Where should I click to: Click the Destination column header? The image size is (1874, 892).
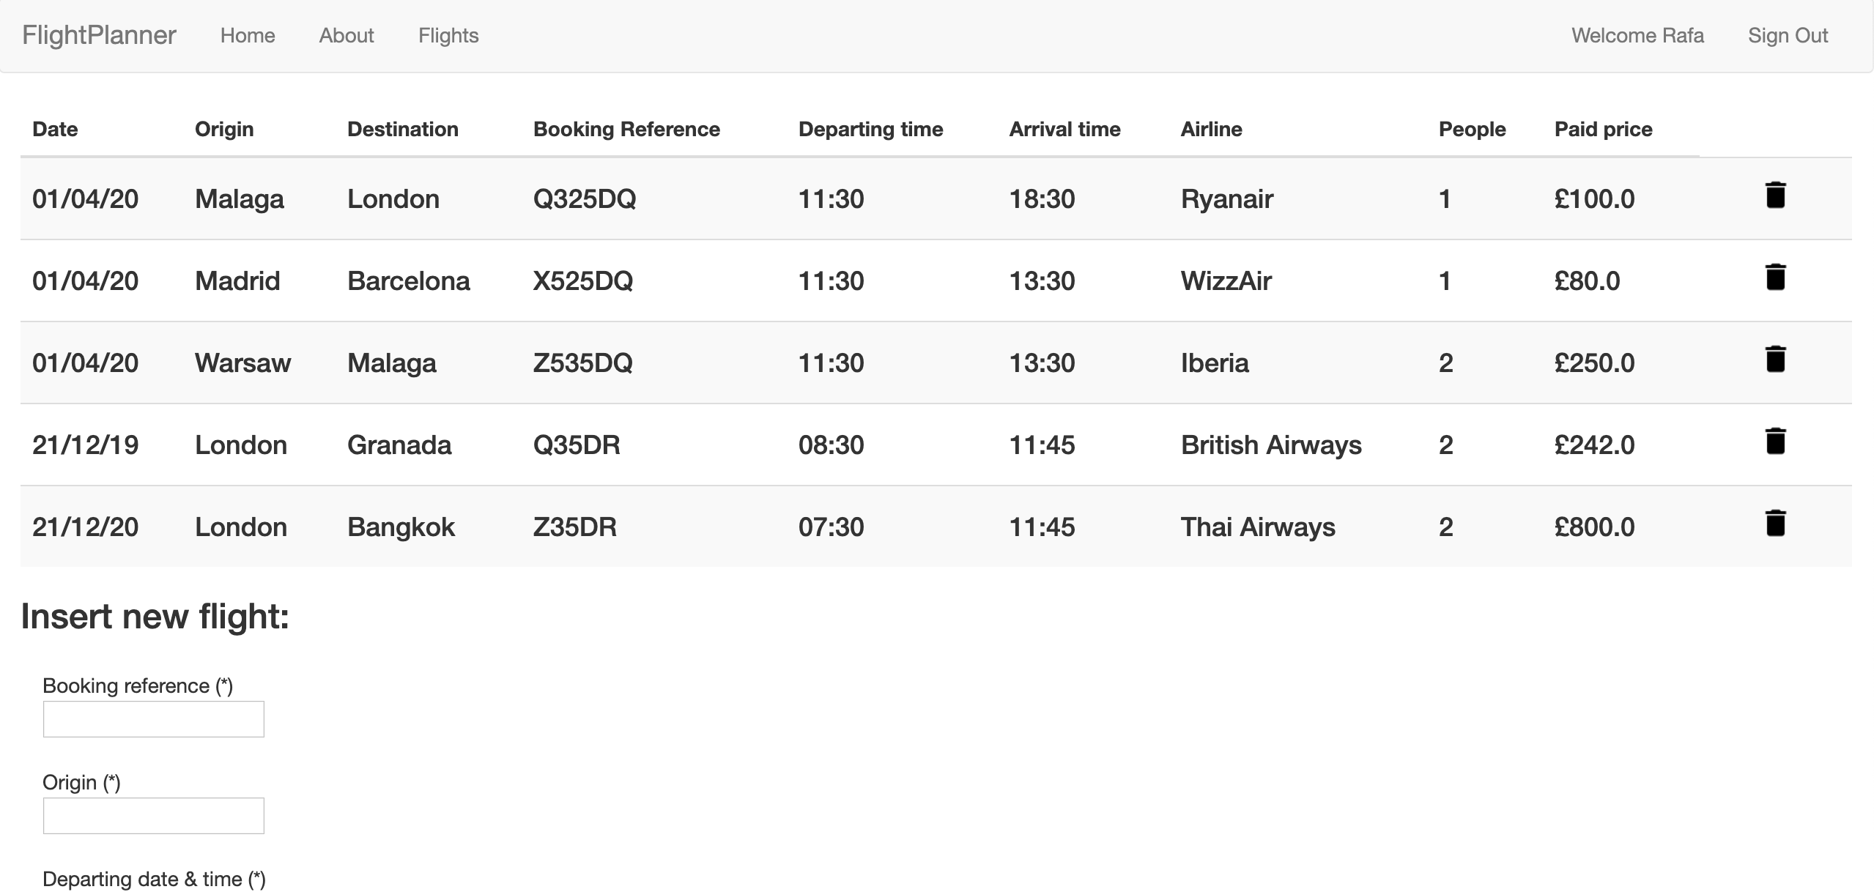tap(402, 129)
